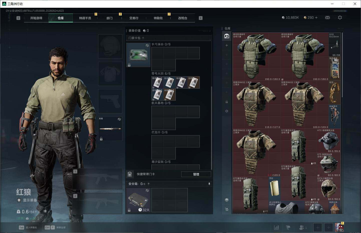Click the 进入特勤处 Tab shortcut button
This screenshot has height=233, width=361.
(28, 227)
